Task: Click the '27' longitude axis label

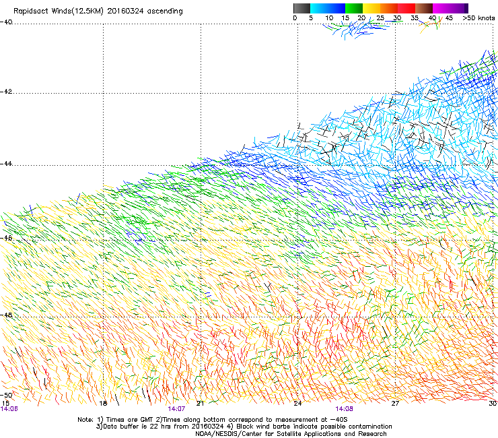Action: coord(395,404)
